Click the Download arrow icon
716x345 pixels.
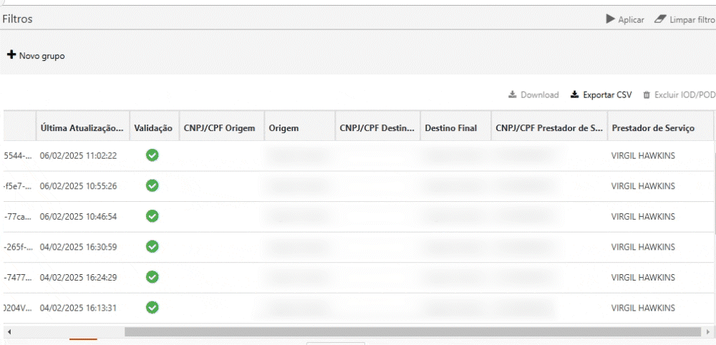click(512, 94)
